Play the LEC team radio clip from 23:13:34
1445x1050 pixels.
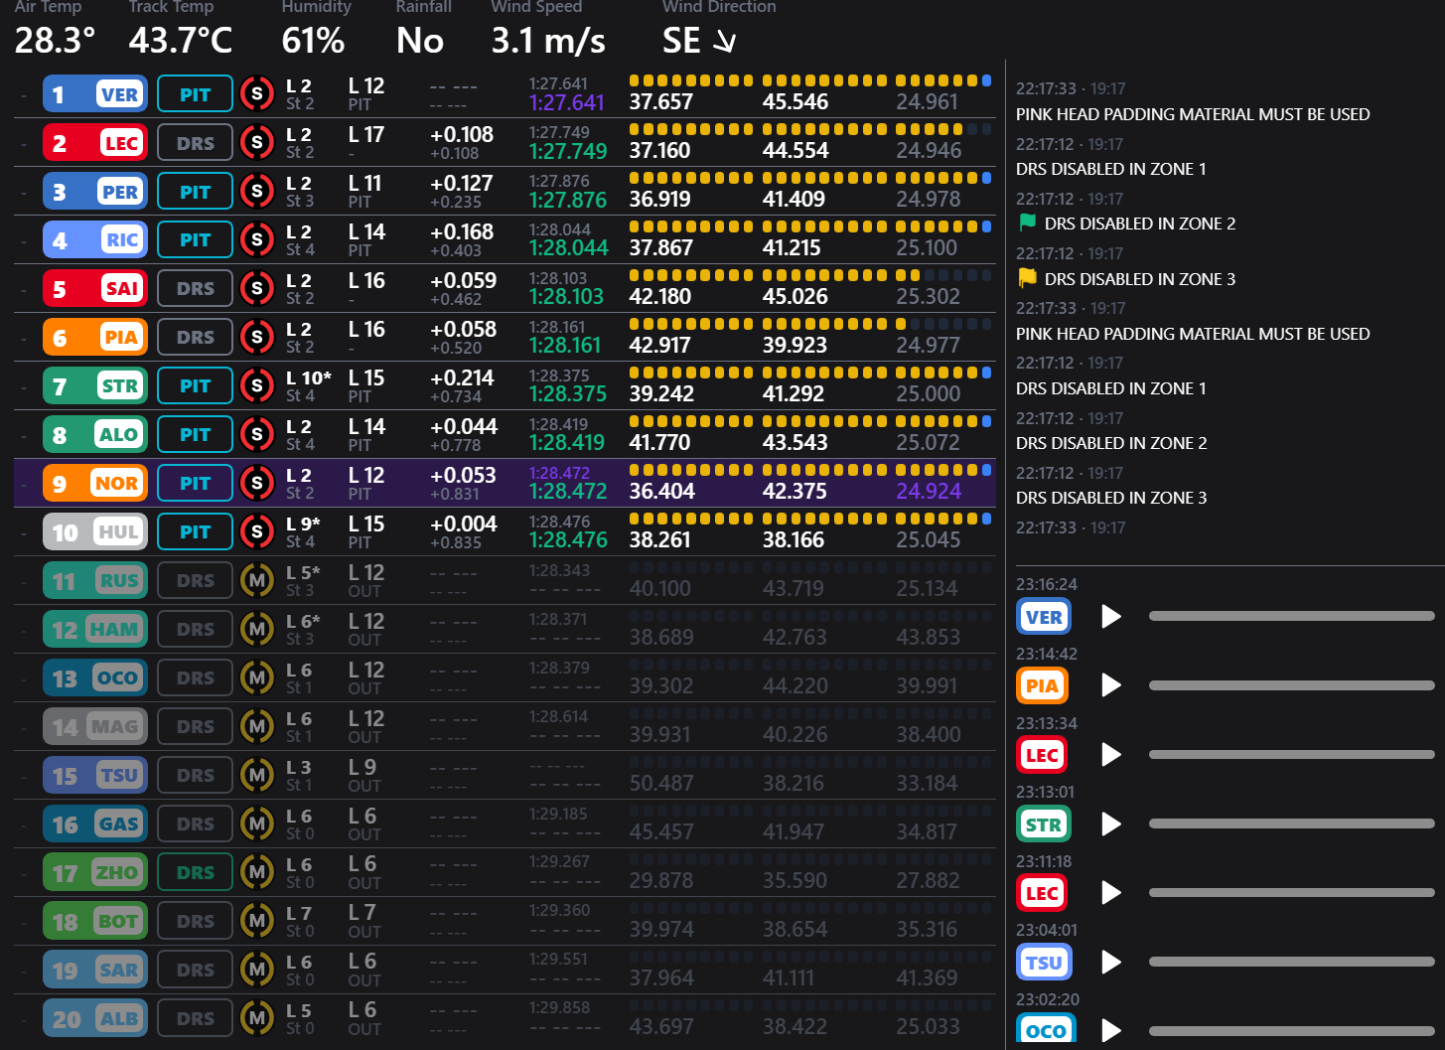click(x=1111, y=755)
